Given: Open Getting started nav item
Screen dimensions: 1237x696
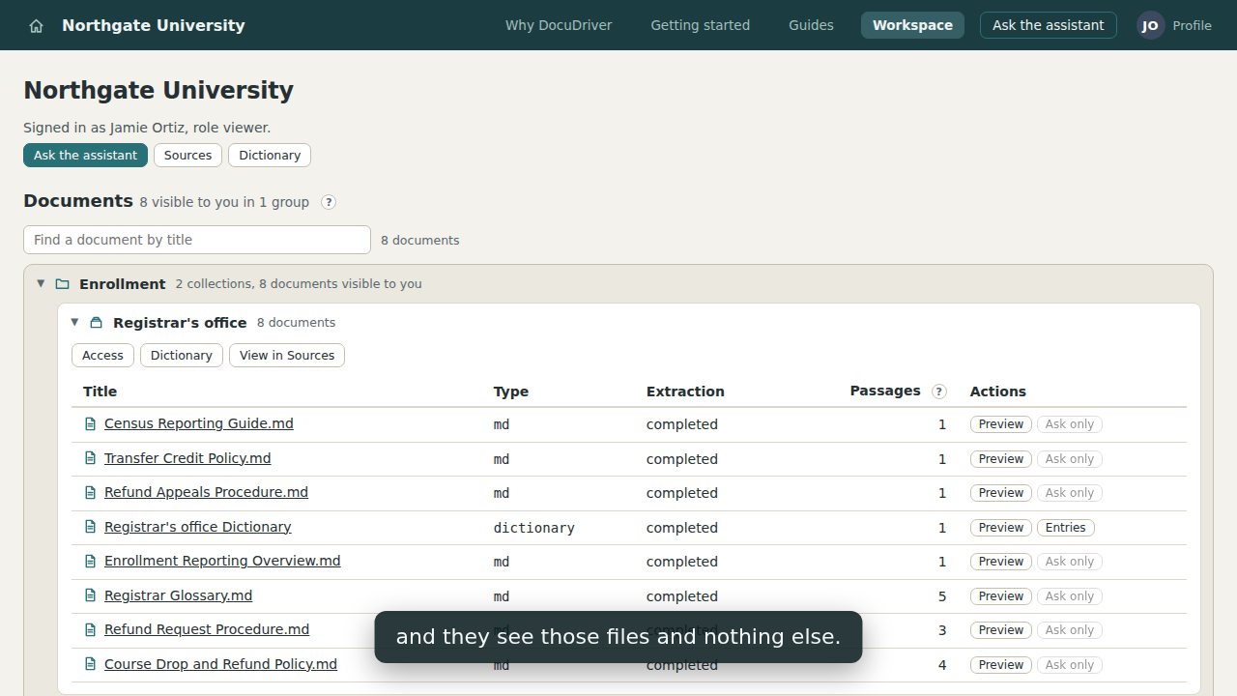Looking at the screenshot, I should point(700,25).
